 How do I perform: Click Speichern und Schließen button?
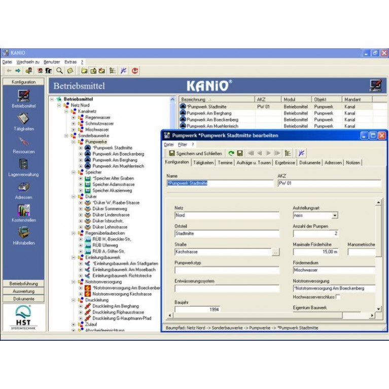coord(195,153)
